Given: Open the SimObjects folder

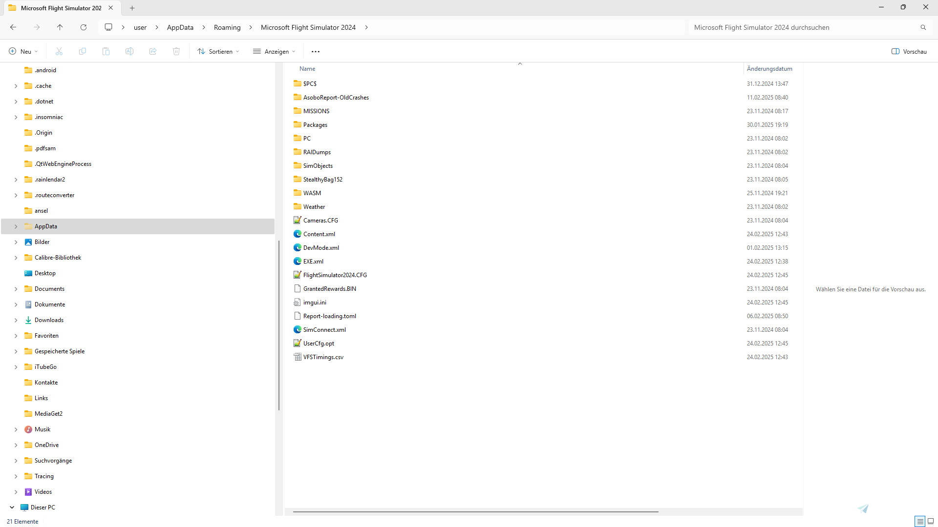Looking at the screenshot, I should coord(318,165).
